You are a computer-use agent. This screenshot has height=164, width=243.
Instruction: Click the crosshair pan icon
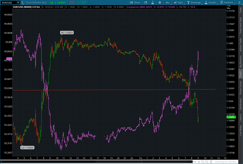tap(199, 162)
